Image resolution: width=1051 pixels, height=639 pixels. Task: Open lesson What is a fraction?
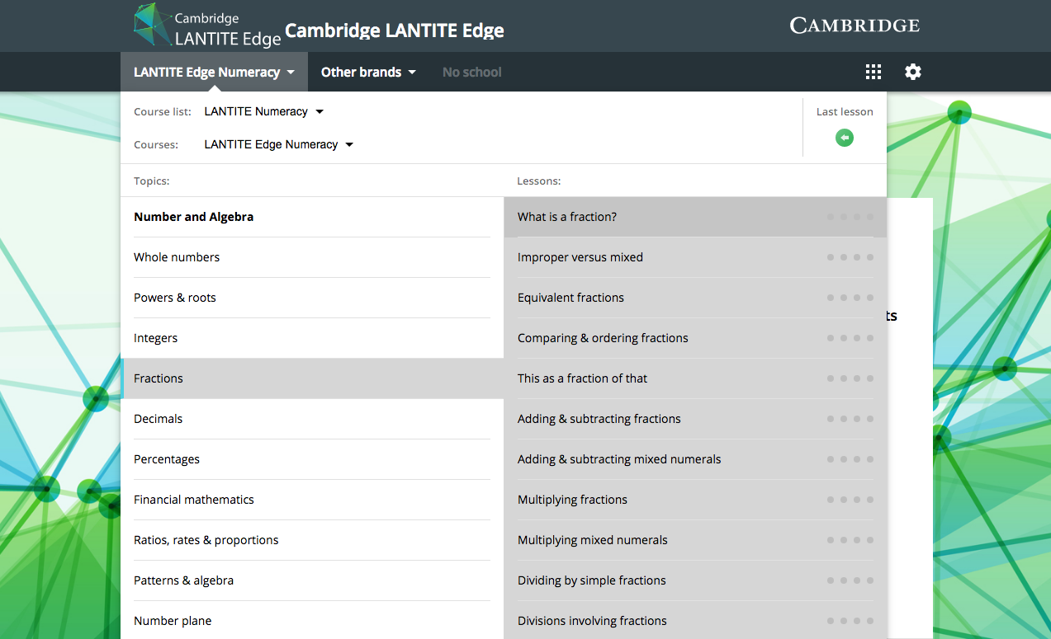pyautogui.click(x=695, y=217)
